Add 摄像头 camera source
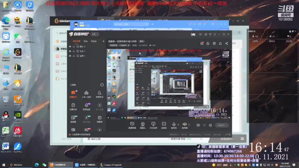This screenshot has width=299, height=168. (143, 125)
